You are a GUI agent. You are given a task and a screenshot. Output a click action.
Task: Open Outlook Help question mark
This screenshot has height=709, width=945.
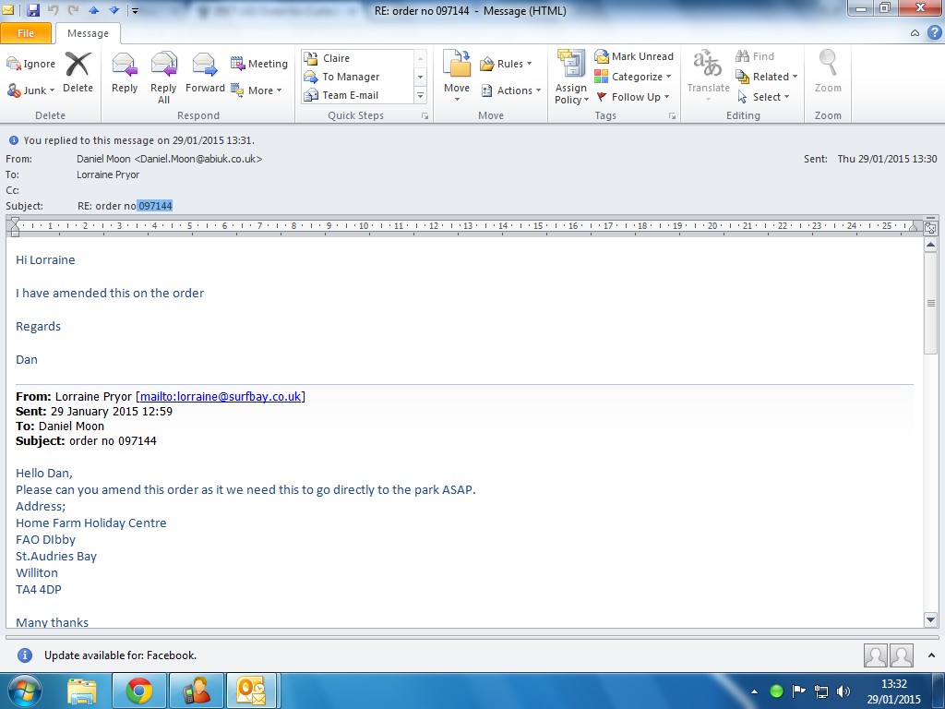(934, 33)
